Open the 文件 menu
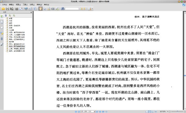186x113 pixels. [4, 5]
